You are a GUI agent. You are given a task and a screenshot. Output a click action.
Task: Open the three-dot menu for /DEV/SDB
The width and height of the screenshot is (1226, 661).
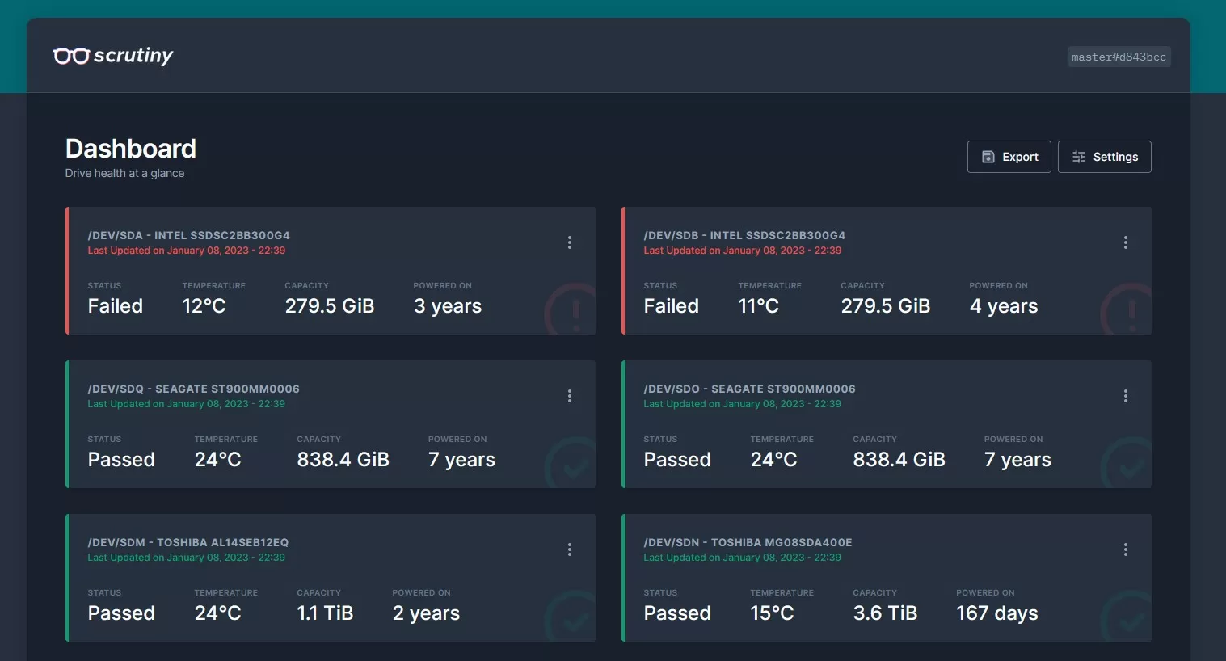(x=1126, y=242)
